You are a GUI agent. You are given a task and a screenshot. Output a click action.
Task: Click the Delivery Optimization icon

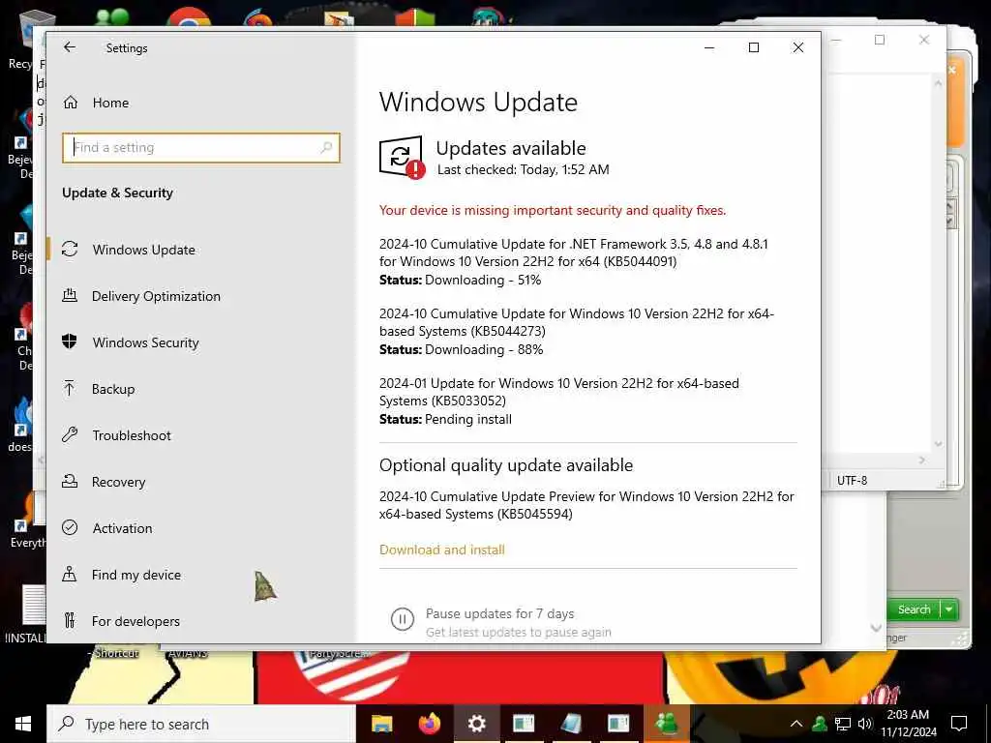point(70,295)
